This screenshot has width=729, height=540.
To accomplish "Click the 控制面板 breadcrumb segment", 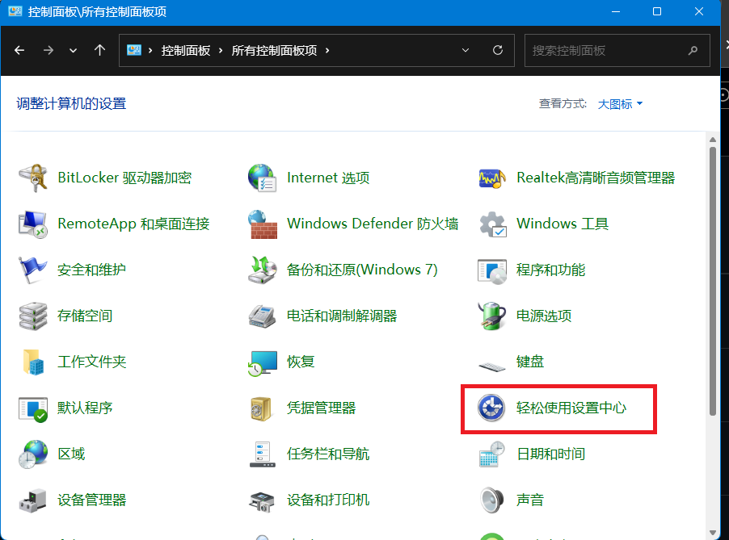I will 186,50.
